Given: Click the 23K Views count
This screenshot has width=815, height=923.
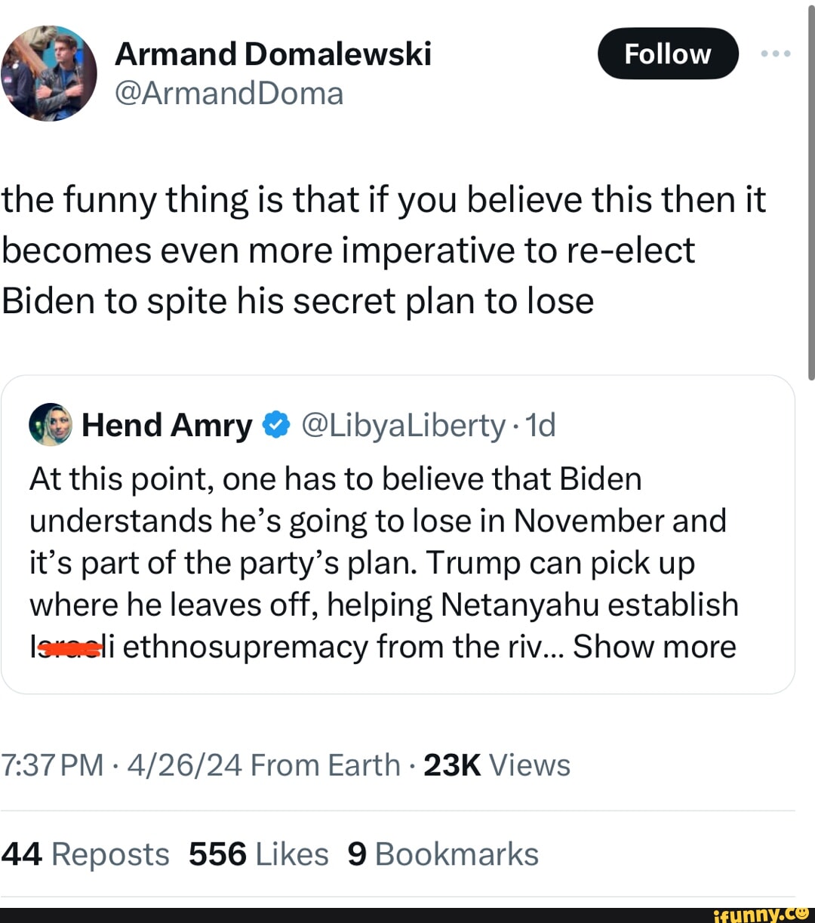Looking at the screenshot, I should (497, 765).
